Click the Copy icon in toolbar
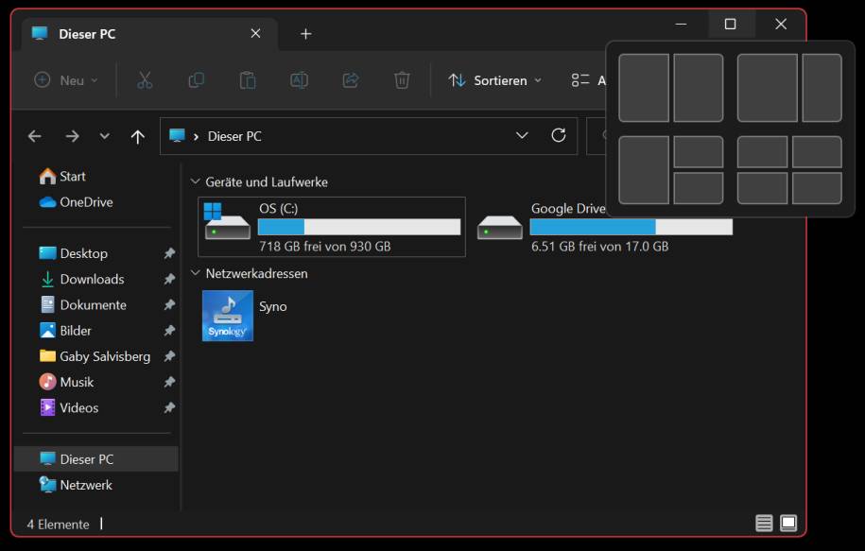 197,80
